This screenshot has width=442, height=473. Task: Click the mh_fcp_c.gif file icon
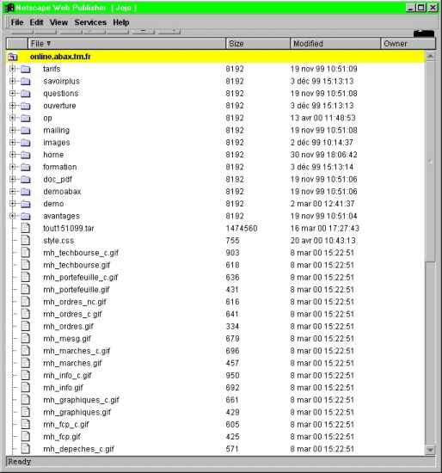click(x=26, y=425)
